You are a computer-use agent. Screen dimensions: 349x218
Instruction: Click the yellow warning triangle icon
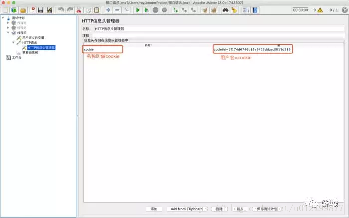point(320,10)
